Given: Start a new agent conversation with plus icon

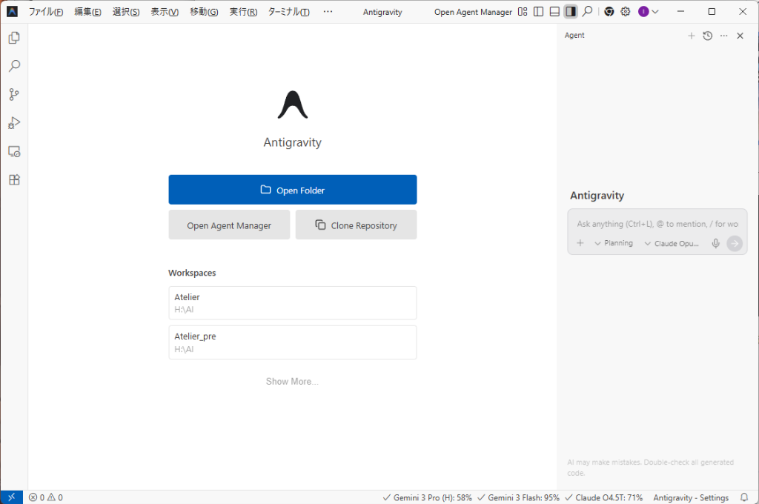Looking at the screenshot, I should tap(692, 36).
